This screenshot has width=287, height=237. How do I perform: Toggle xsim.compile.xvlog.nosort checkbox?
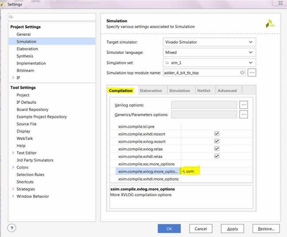[x=217, y=141]
